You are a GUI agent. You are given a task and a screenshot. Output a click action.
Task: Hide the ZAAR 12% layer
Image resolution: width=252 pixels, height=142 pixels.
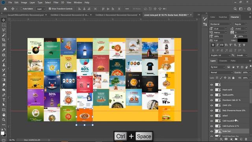211,105
